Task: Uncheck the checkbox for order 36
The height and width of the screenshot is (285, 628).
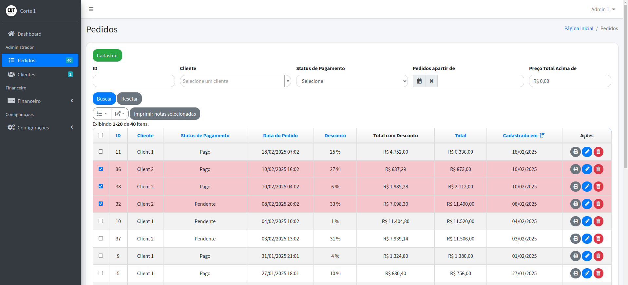Action: [x=101, y=169]
